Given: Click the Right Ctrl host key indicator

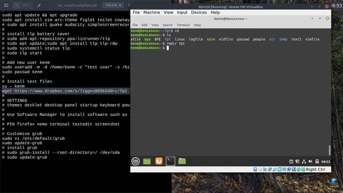Looking at the screenshot, I should 316,169.
